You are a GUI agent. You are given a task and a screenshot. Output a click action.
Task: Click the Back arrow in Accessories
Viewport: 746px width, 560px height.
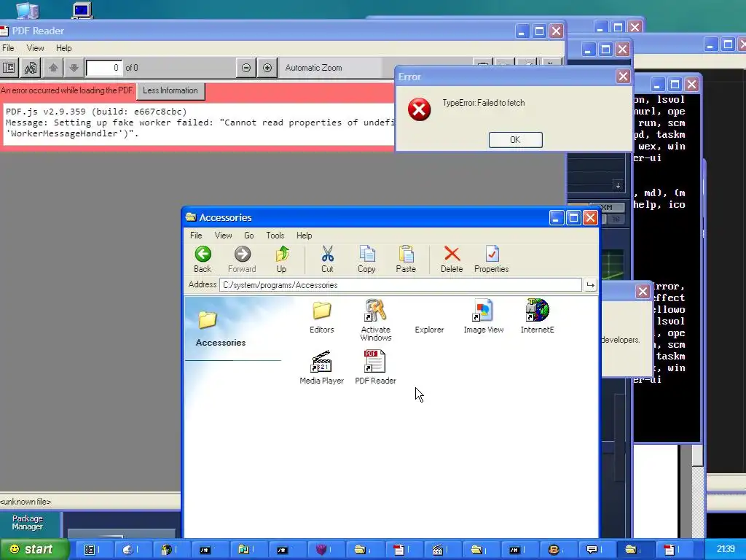pos(203,260)
